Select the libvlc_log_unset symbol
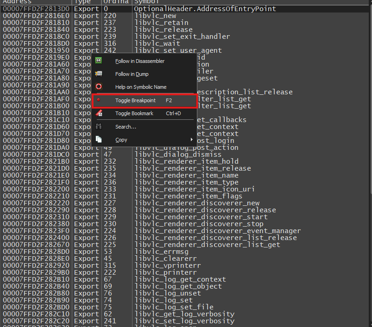This screenshot has height=327, width=372. click(168, 293)
